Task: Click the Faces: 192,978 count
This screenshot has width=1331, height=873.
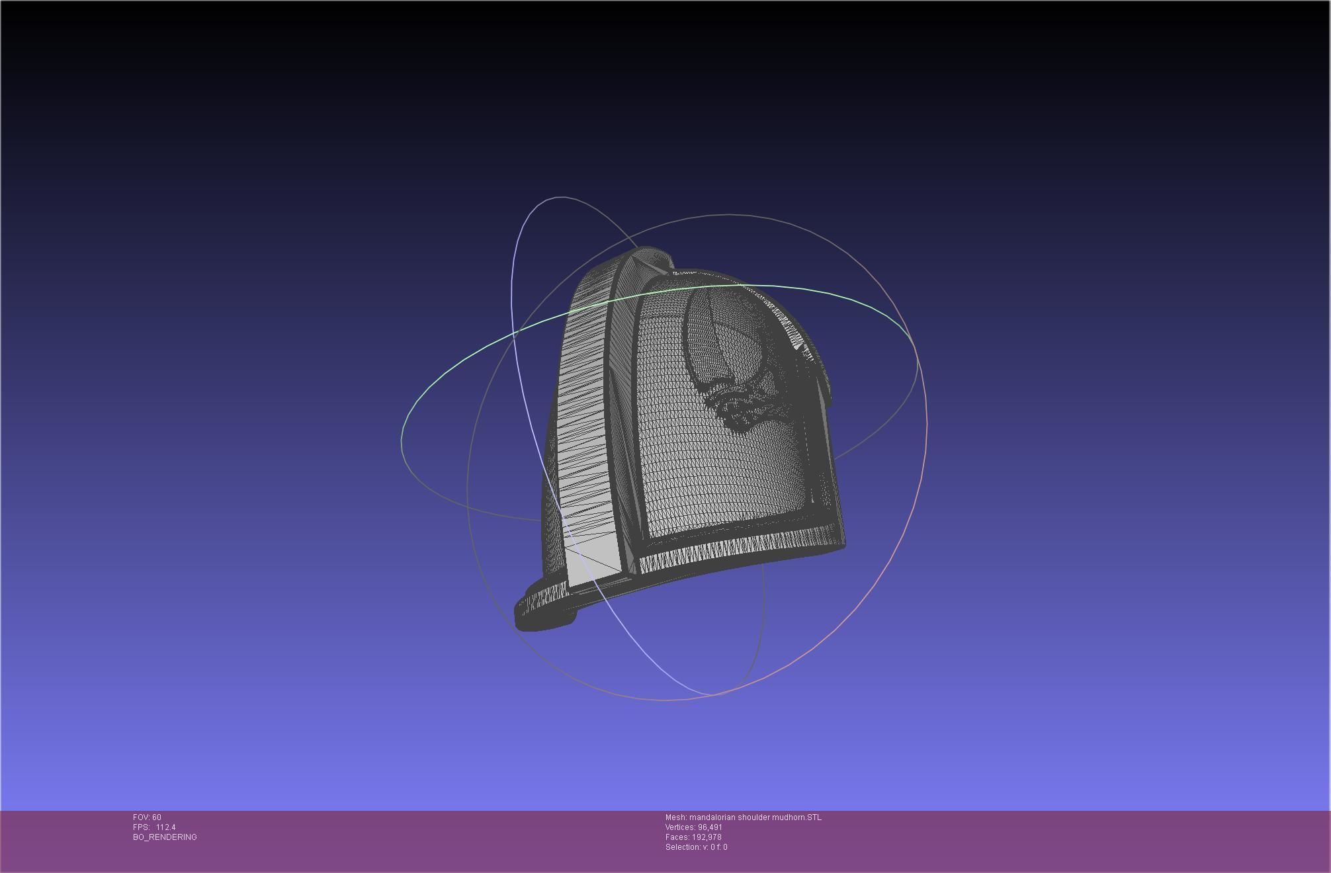Action: tap(693, 837)
